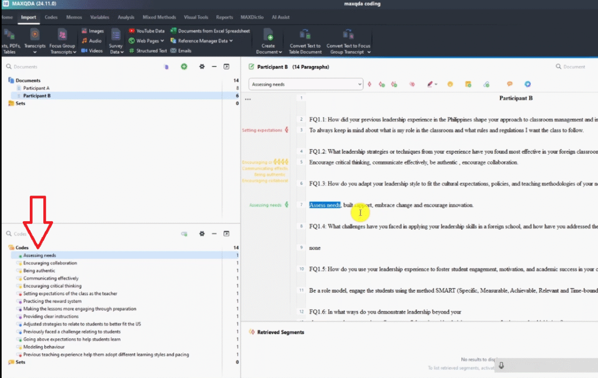Click the YouTube Data import icon

[132, 31]
